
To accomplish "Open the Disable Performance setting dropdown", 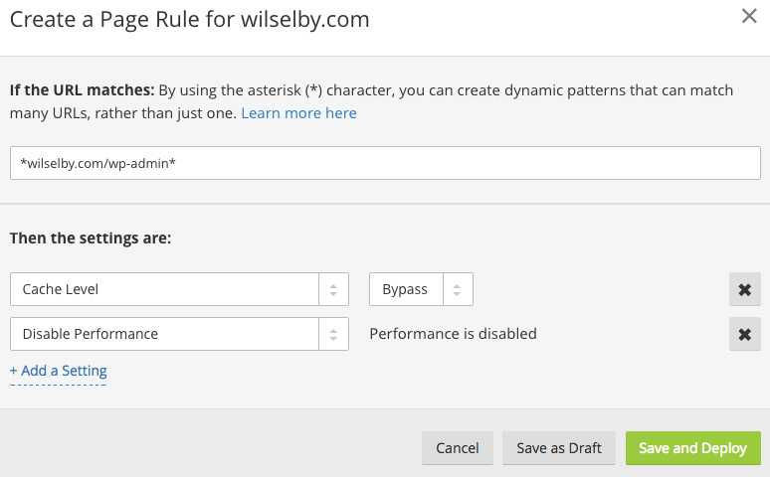I will point(179,334).
